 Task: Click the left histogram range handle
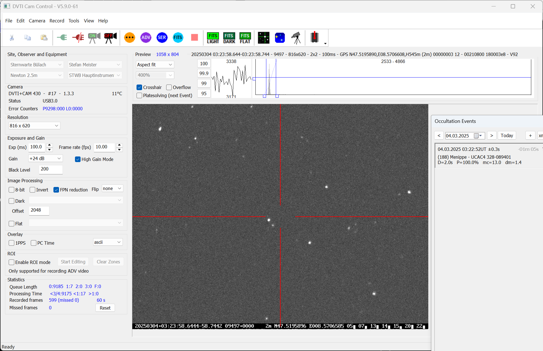click(264, 96)
